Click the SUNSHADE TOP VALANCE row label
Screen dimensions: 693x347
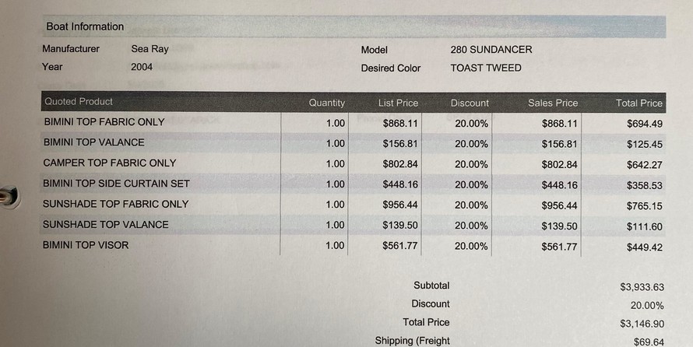pyautogui.click(x=105, y=225)
